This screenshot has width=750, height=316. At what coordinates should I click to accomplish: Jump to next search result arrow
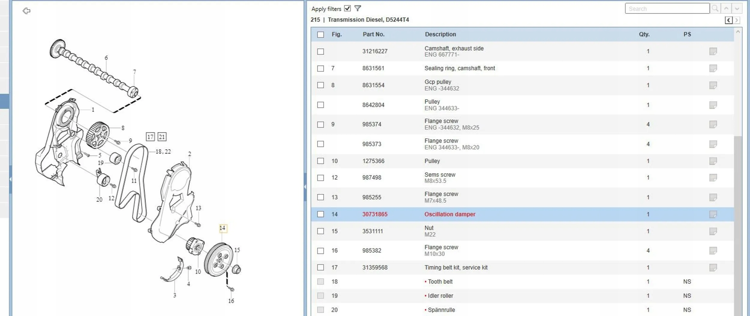click(737, 8)
